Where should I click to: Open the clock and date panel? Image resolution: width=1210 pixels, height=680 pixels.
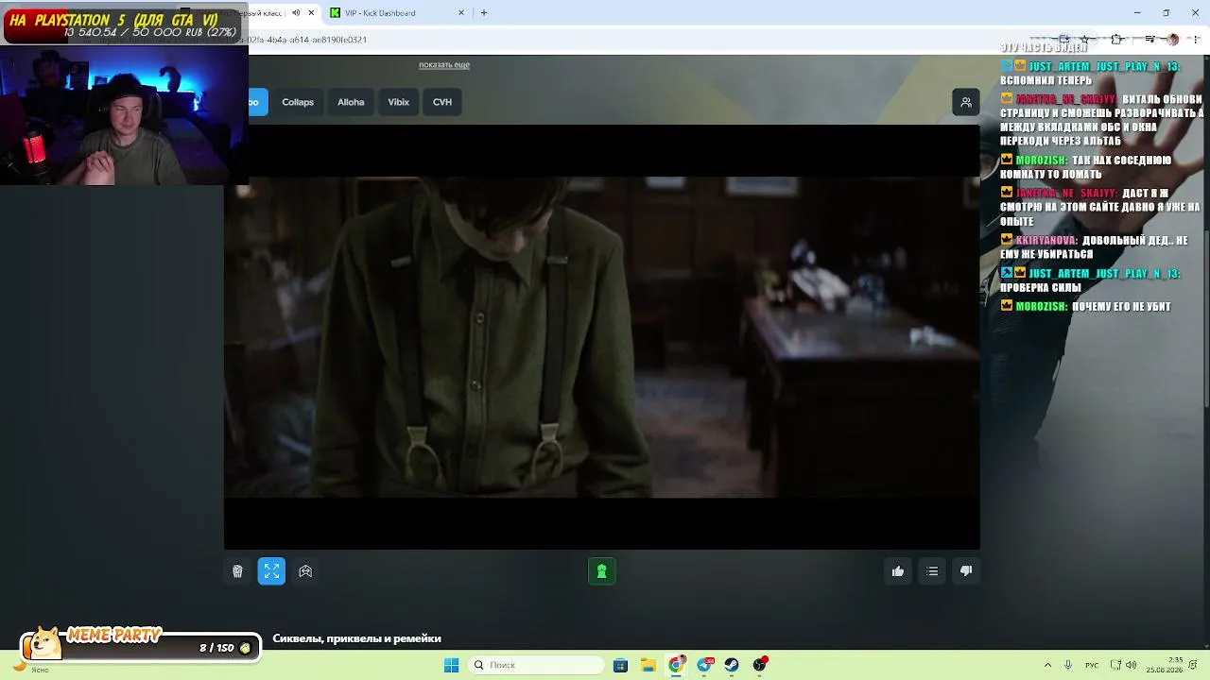click(x=1164, y=665)
